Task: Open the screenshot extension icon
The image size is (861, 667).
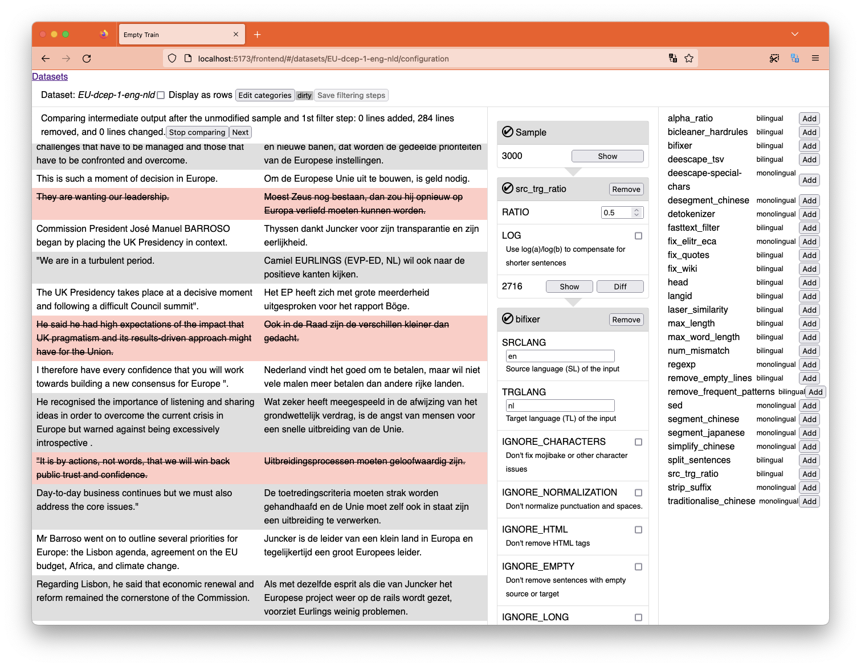Action: [774, 59]
